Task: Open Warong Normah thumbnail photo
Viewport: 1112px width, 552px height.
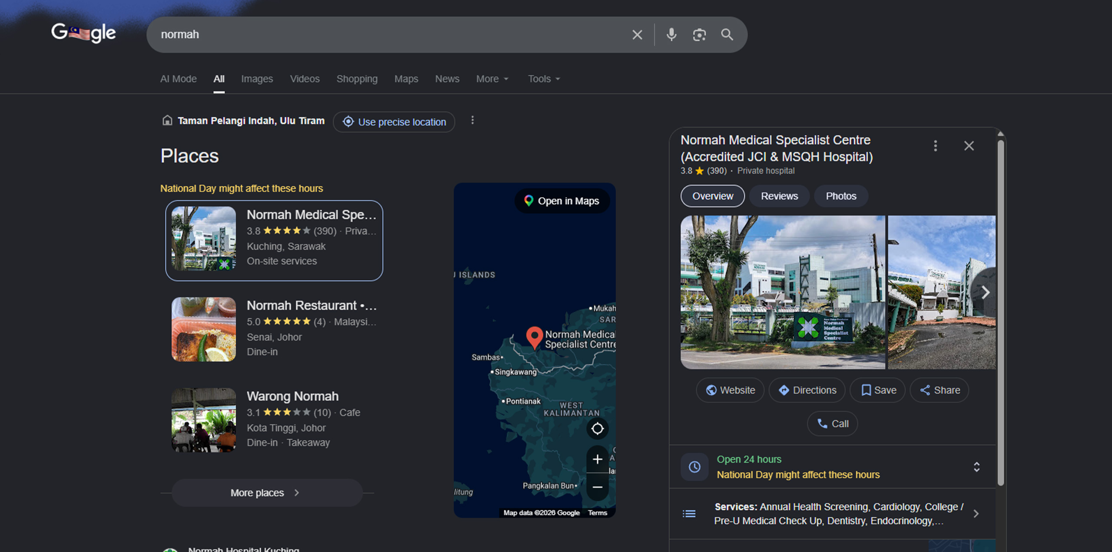Action: click(x=204, y=420)
